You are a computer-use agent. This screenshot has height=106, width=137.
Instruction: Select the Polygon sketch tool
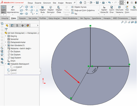27,14
